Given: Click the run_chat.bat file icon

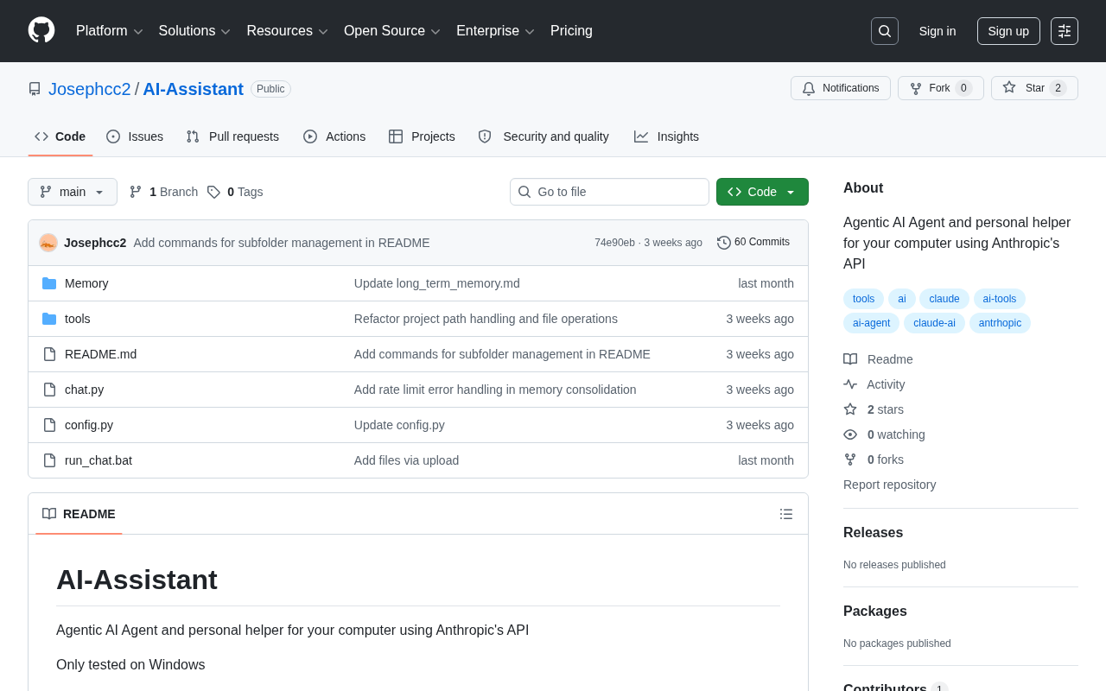Looking at the screenshot, I should (x=49, y=460).
